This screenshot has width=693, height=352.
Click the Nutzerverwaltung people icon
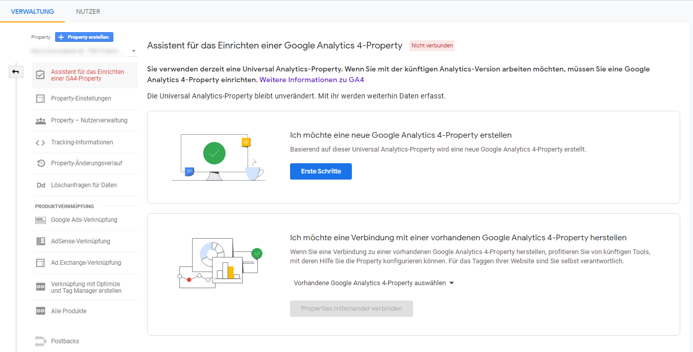click(x=40, y=121)
